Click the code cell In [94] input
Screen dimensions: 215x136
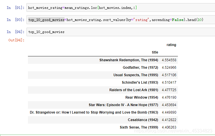121,32
